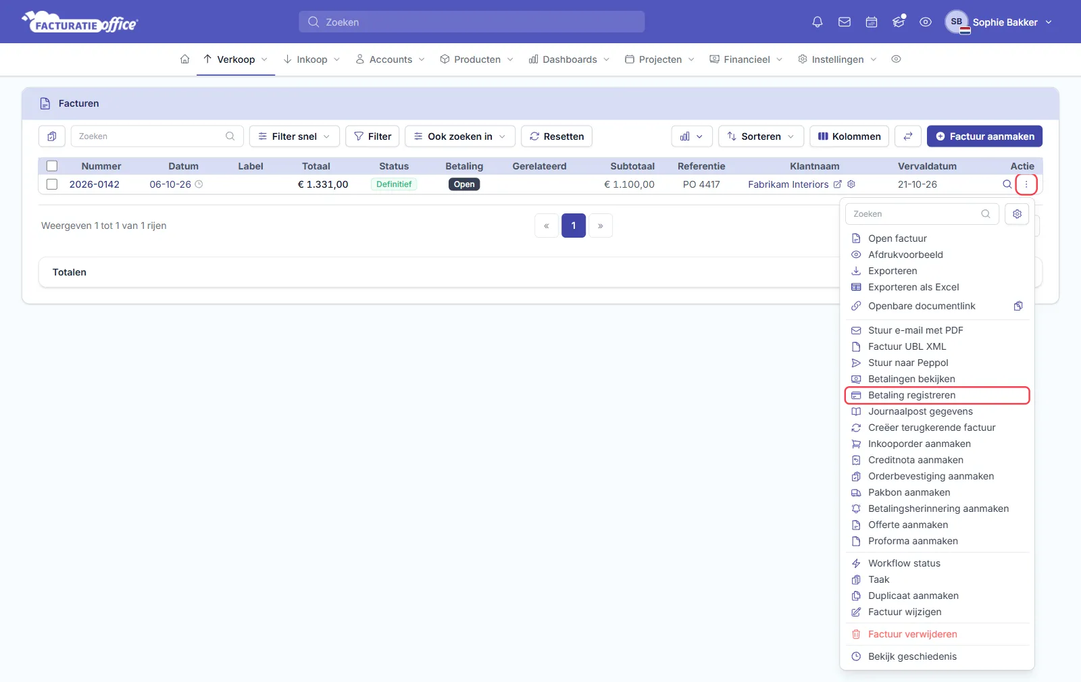Copy the Openbare documentlink via copy icon
The height and width of the screenshot is (682, 1081).
point(1018,306)
